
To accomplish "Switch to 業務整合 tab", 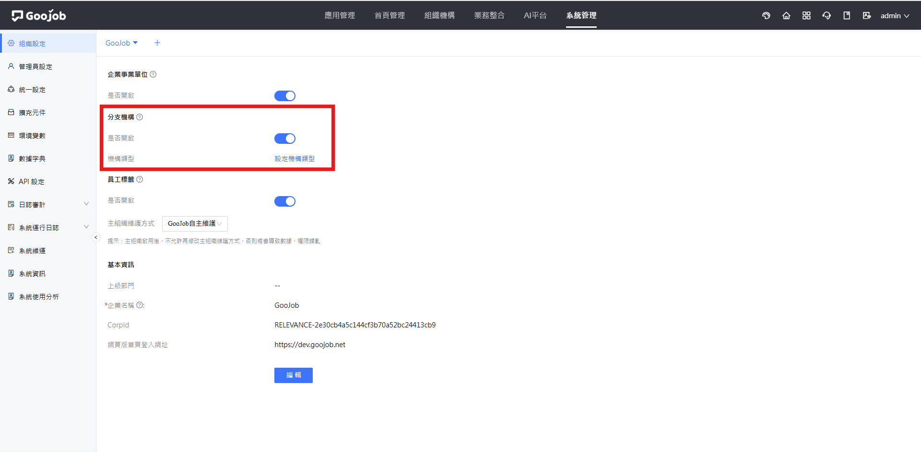I will 489,15.
